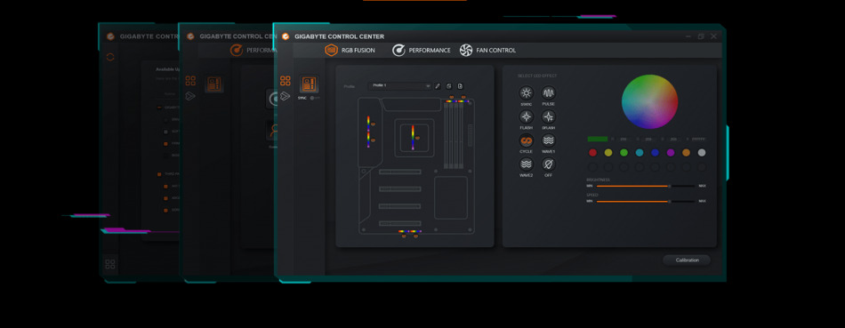Click the edit profile pencil icon
Image resolution: width=845 pixels, height=328 pixels.
click(438, 85)
